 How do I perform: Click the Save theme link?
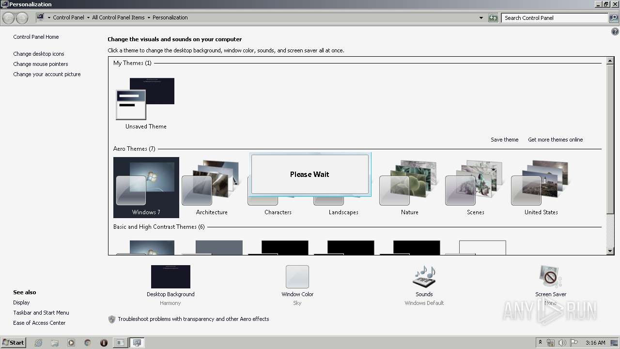504,140
